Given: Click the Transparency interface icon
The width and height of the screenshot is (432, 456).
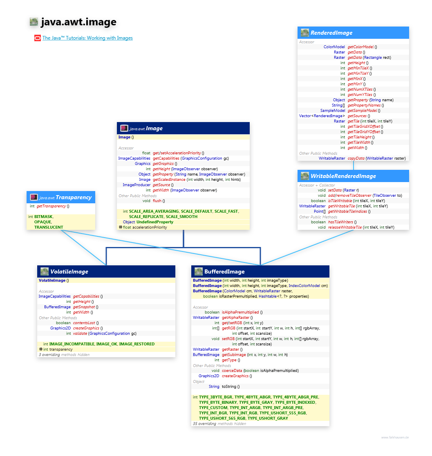Looking at the screenshot, I should click(x=34, y=197).
